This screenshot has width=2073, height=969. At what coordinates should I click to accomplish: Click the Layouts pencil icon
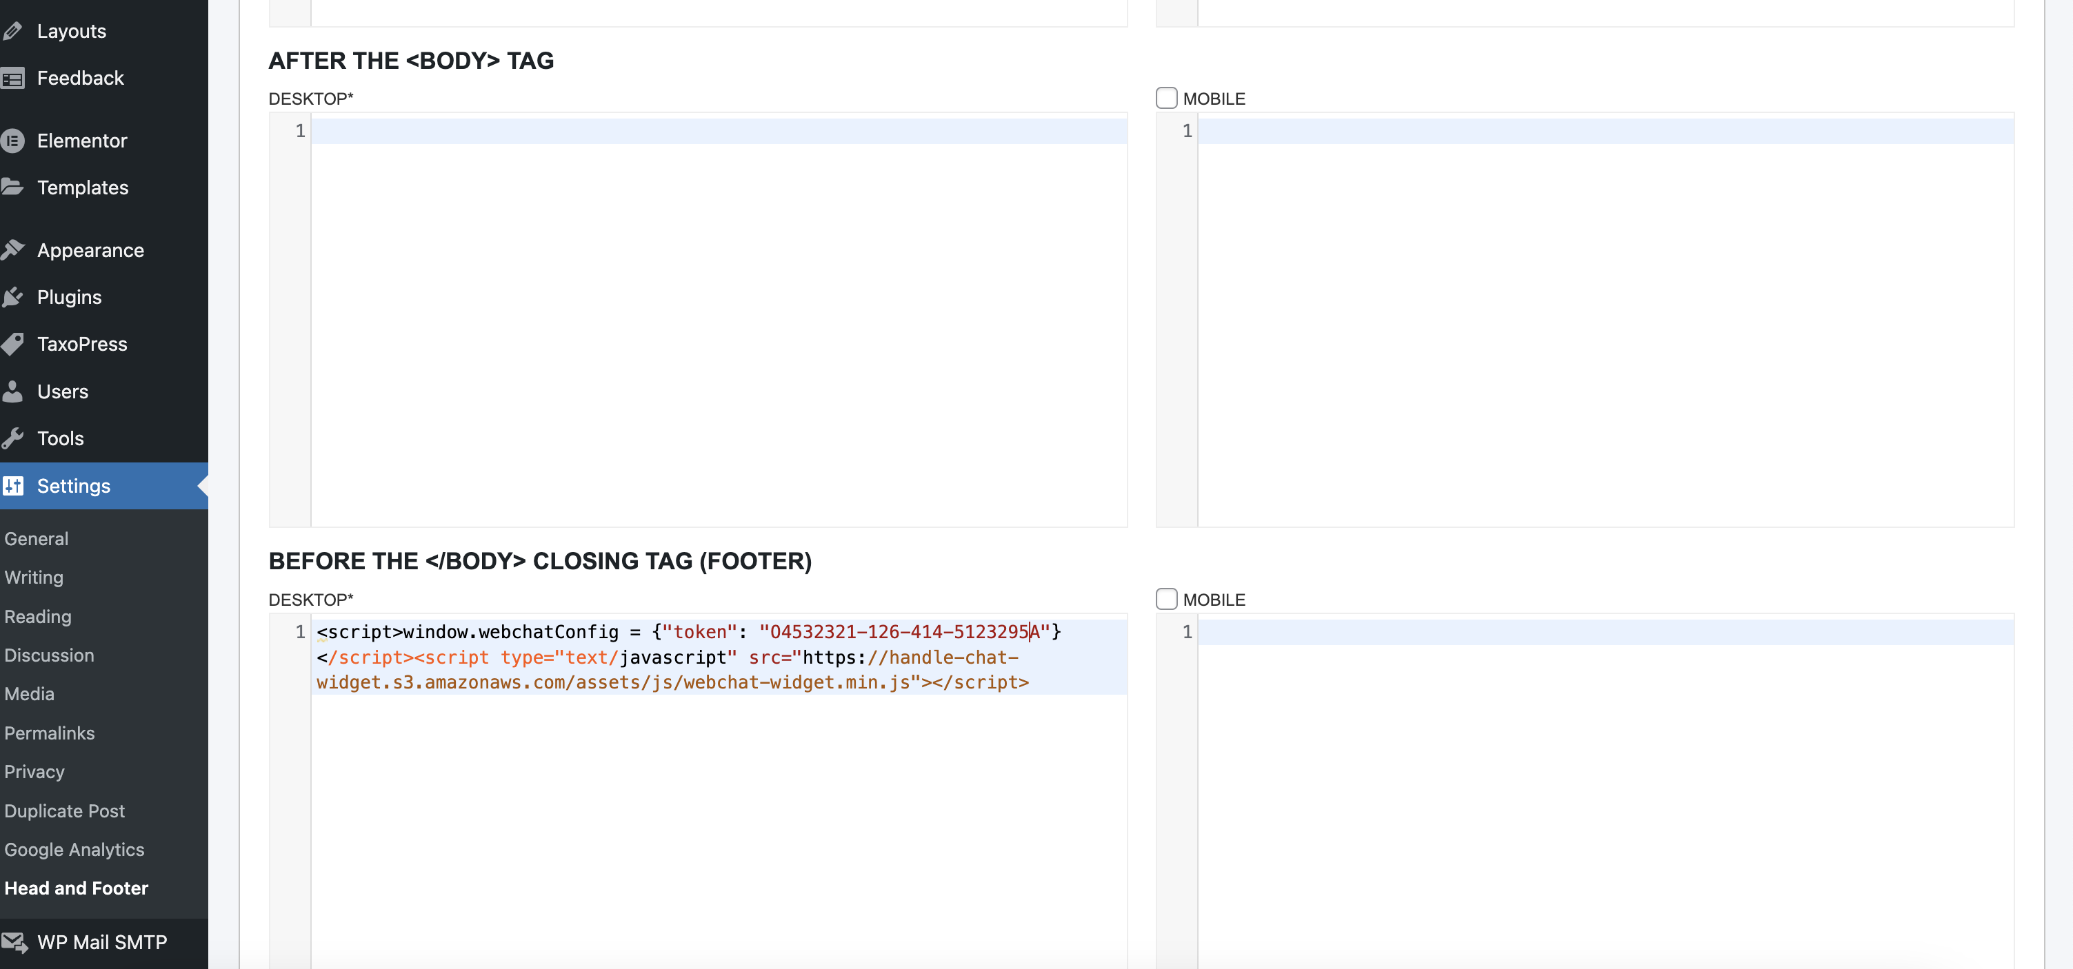point(12,32)
